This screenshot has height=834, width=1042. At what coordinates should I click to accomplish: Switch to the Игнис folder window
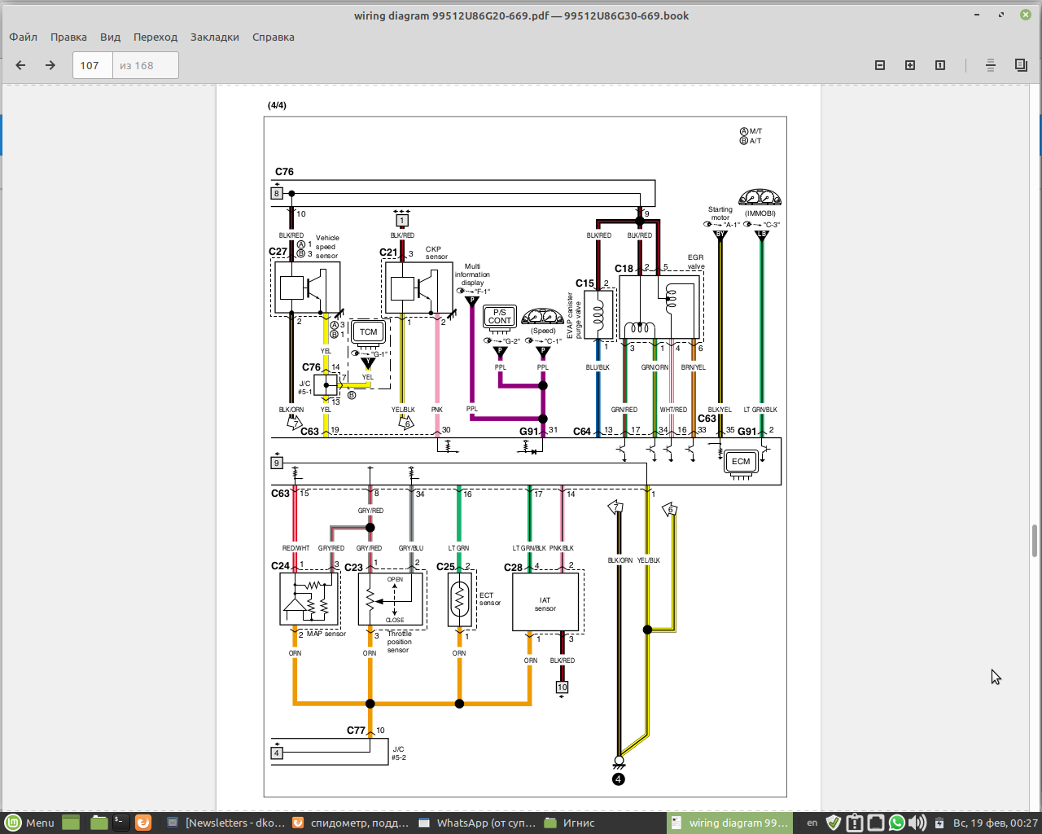pos(570,823)
